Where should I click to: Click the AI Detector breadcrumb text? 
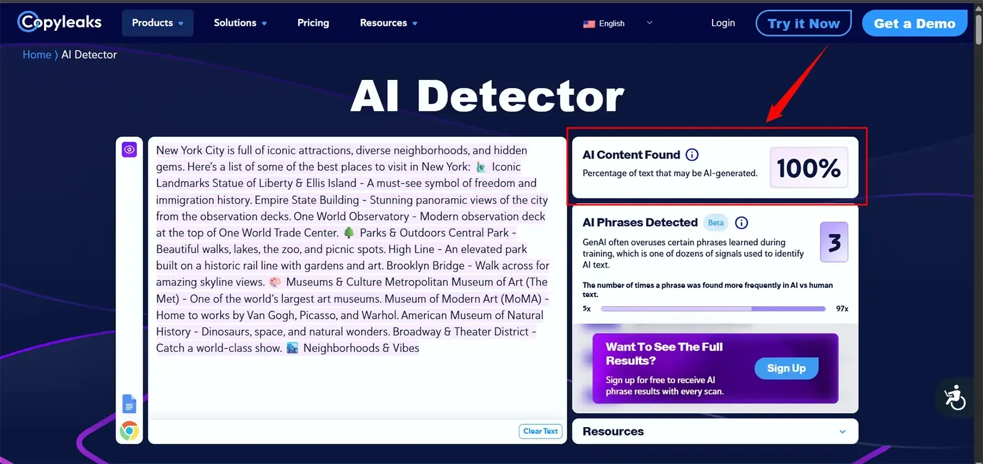click(x=89, y=55)
